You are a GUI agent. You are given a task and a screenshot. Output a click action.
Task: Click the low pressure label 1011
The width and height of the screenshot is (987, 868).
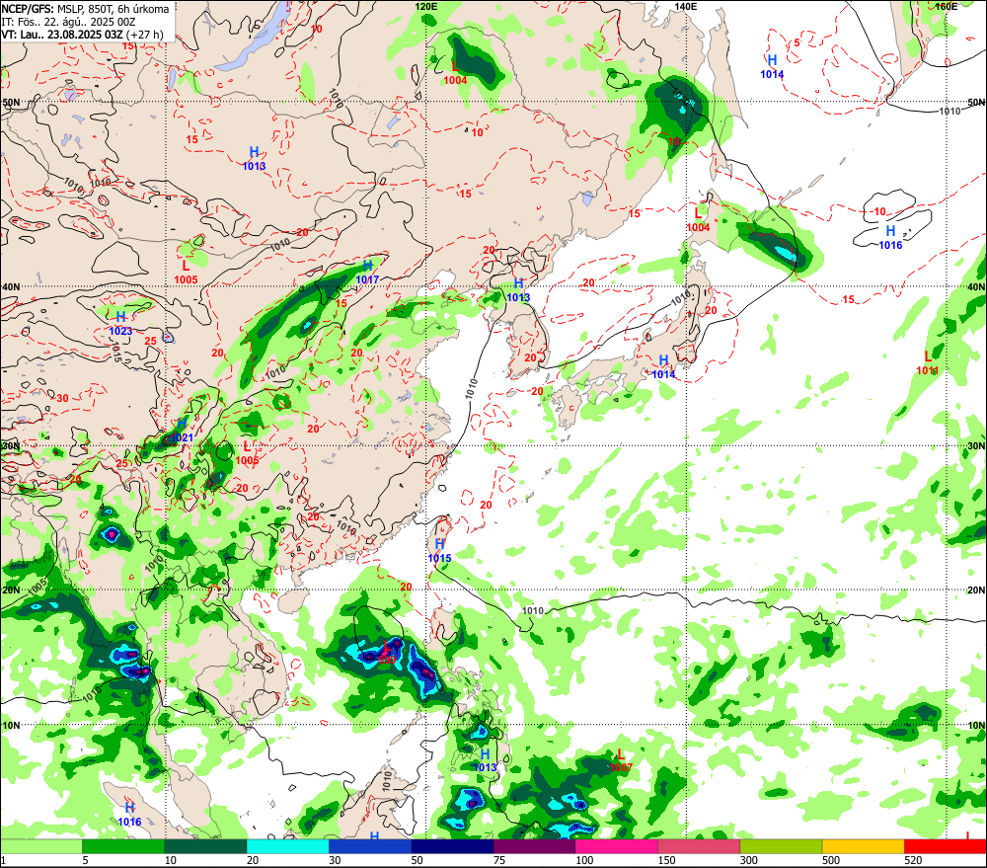coord(927,370)
